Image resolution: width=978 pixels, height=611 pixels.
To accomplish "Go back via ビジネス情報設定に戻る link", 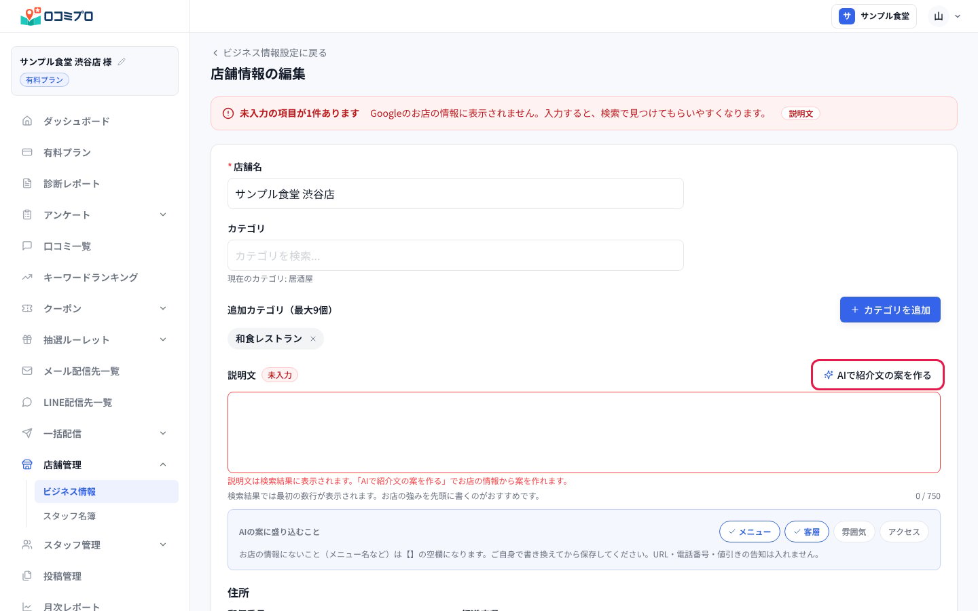I will tap(270, 52).
